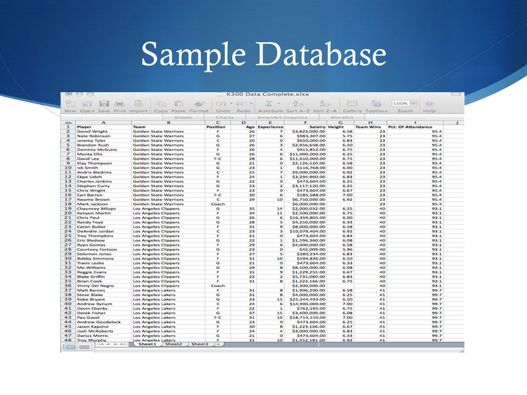This screenshot has width=527, height=395.
Task: Select the cell with Stephen Curry
Action: (104, 186)
